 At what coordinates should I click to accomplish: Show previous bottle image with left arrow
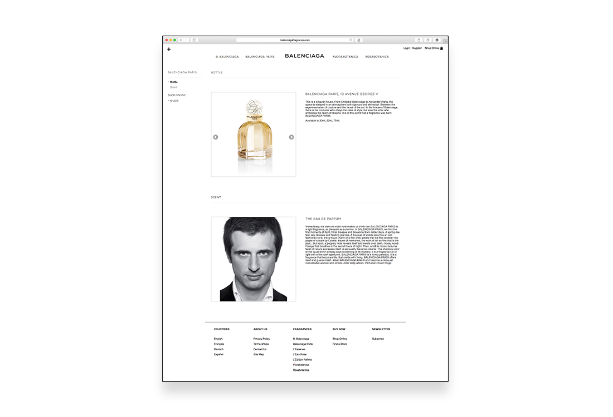pos(216,137)
